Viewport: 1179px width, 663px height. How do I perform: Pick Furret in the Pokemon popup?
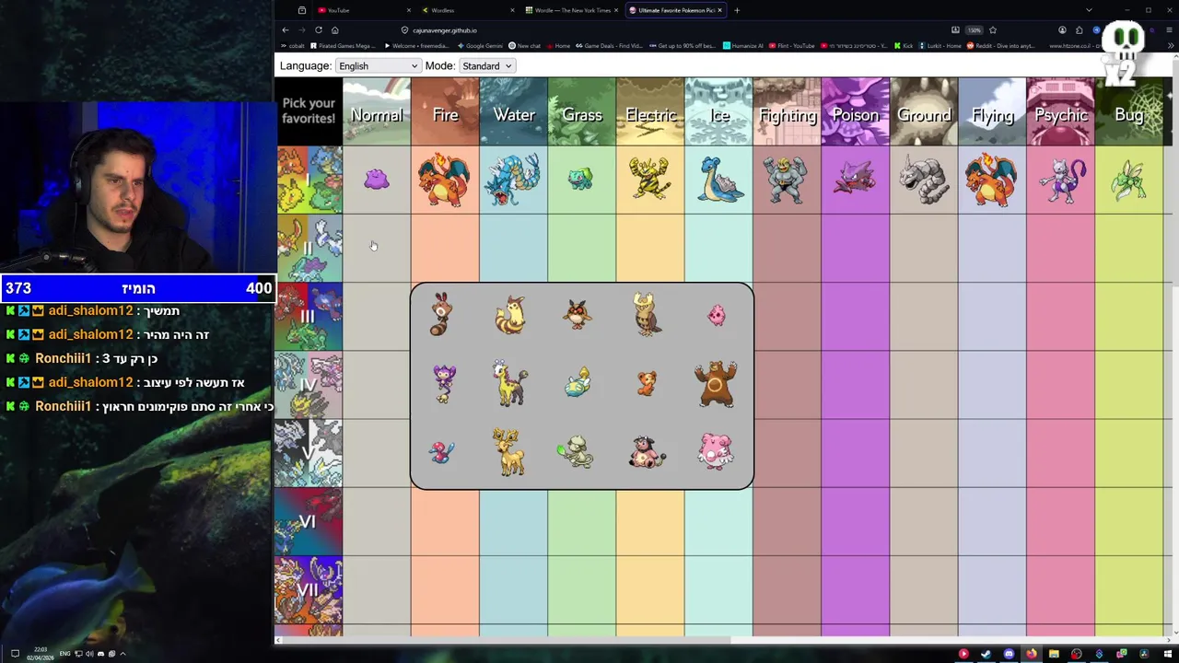click(510, 315)
